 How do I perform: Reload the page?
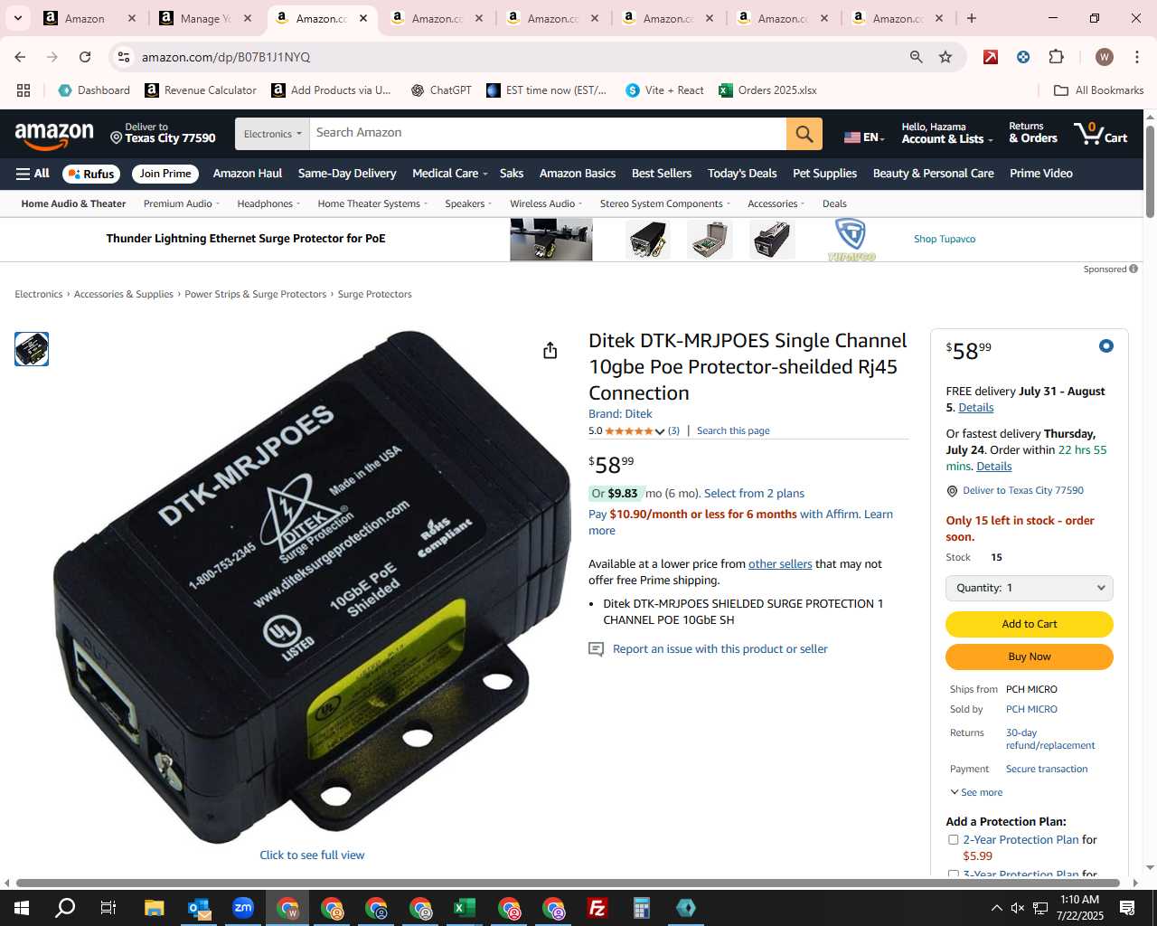(x=85, y=57)
